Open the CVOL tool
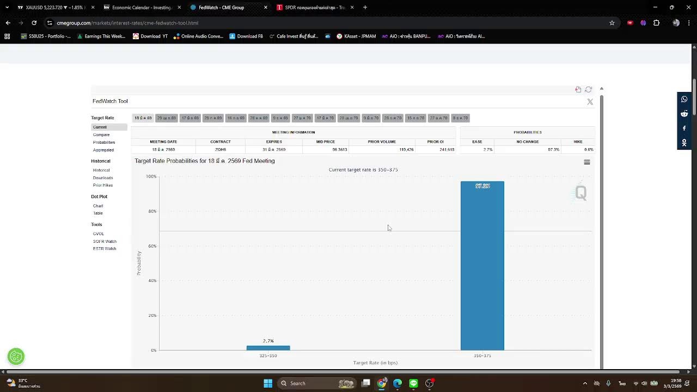697x392 pixels. (99, 234)
